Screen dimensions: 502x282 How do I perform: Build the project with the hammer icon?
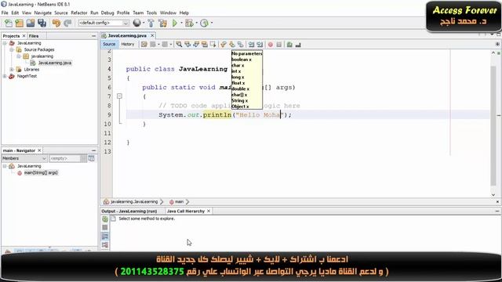point(151,23)
